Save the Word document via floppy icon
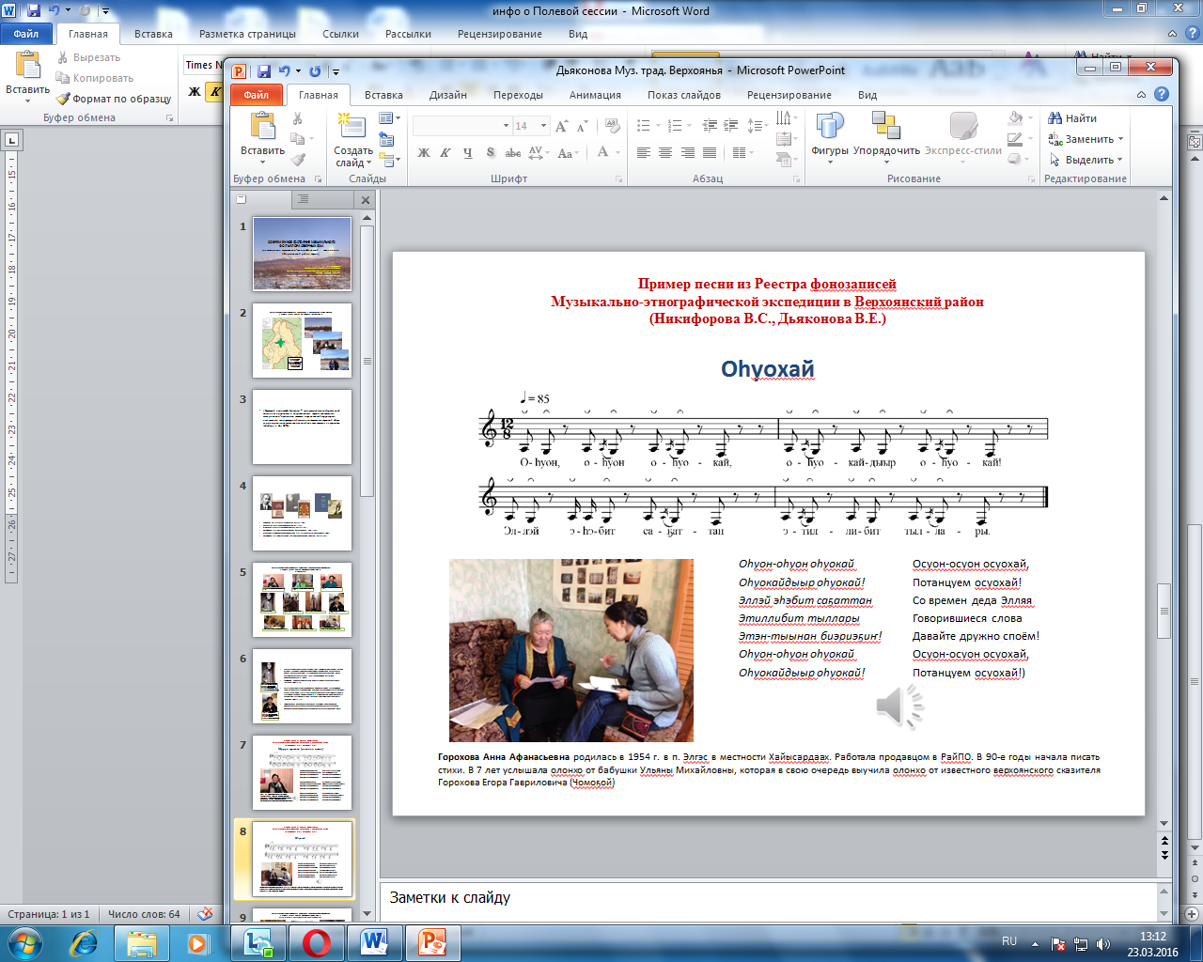The width and height of the screenshot is (1203, 962). pos(34,11)
